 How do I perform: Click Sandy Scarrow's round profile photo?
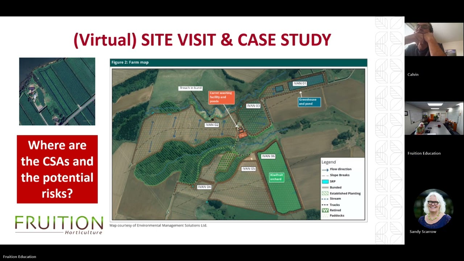click(x=433, y=209)
